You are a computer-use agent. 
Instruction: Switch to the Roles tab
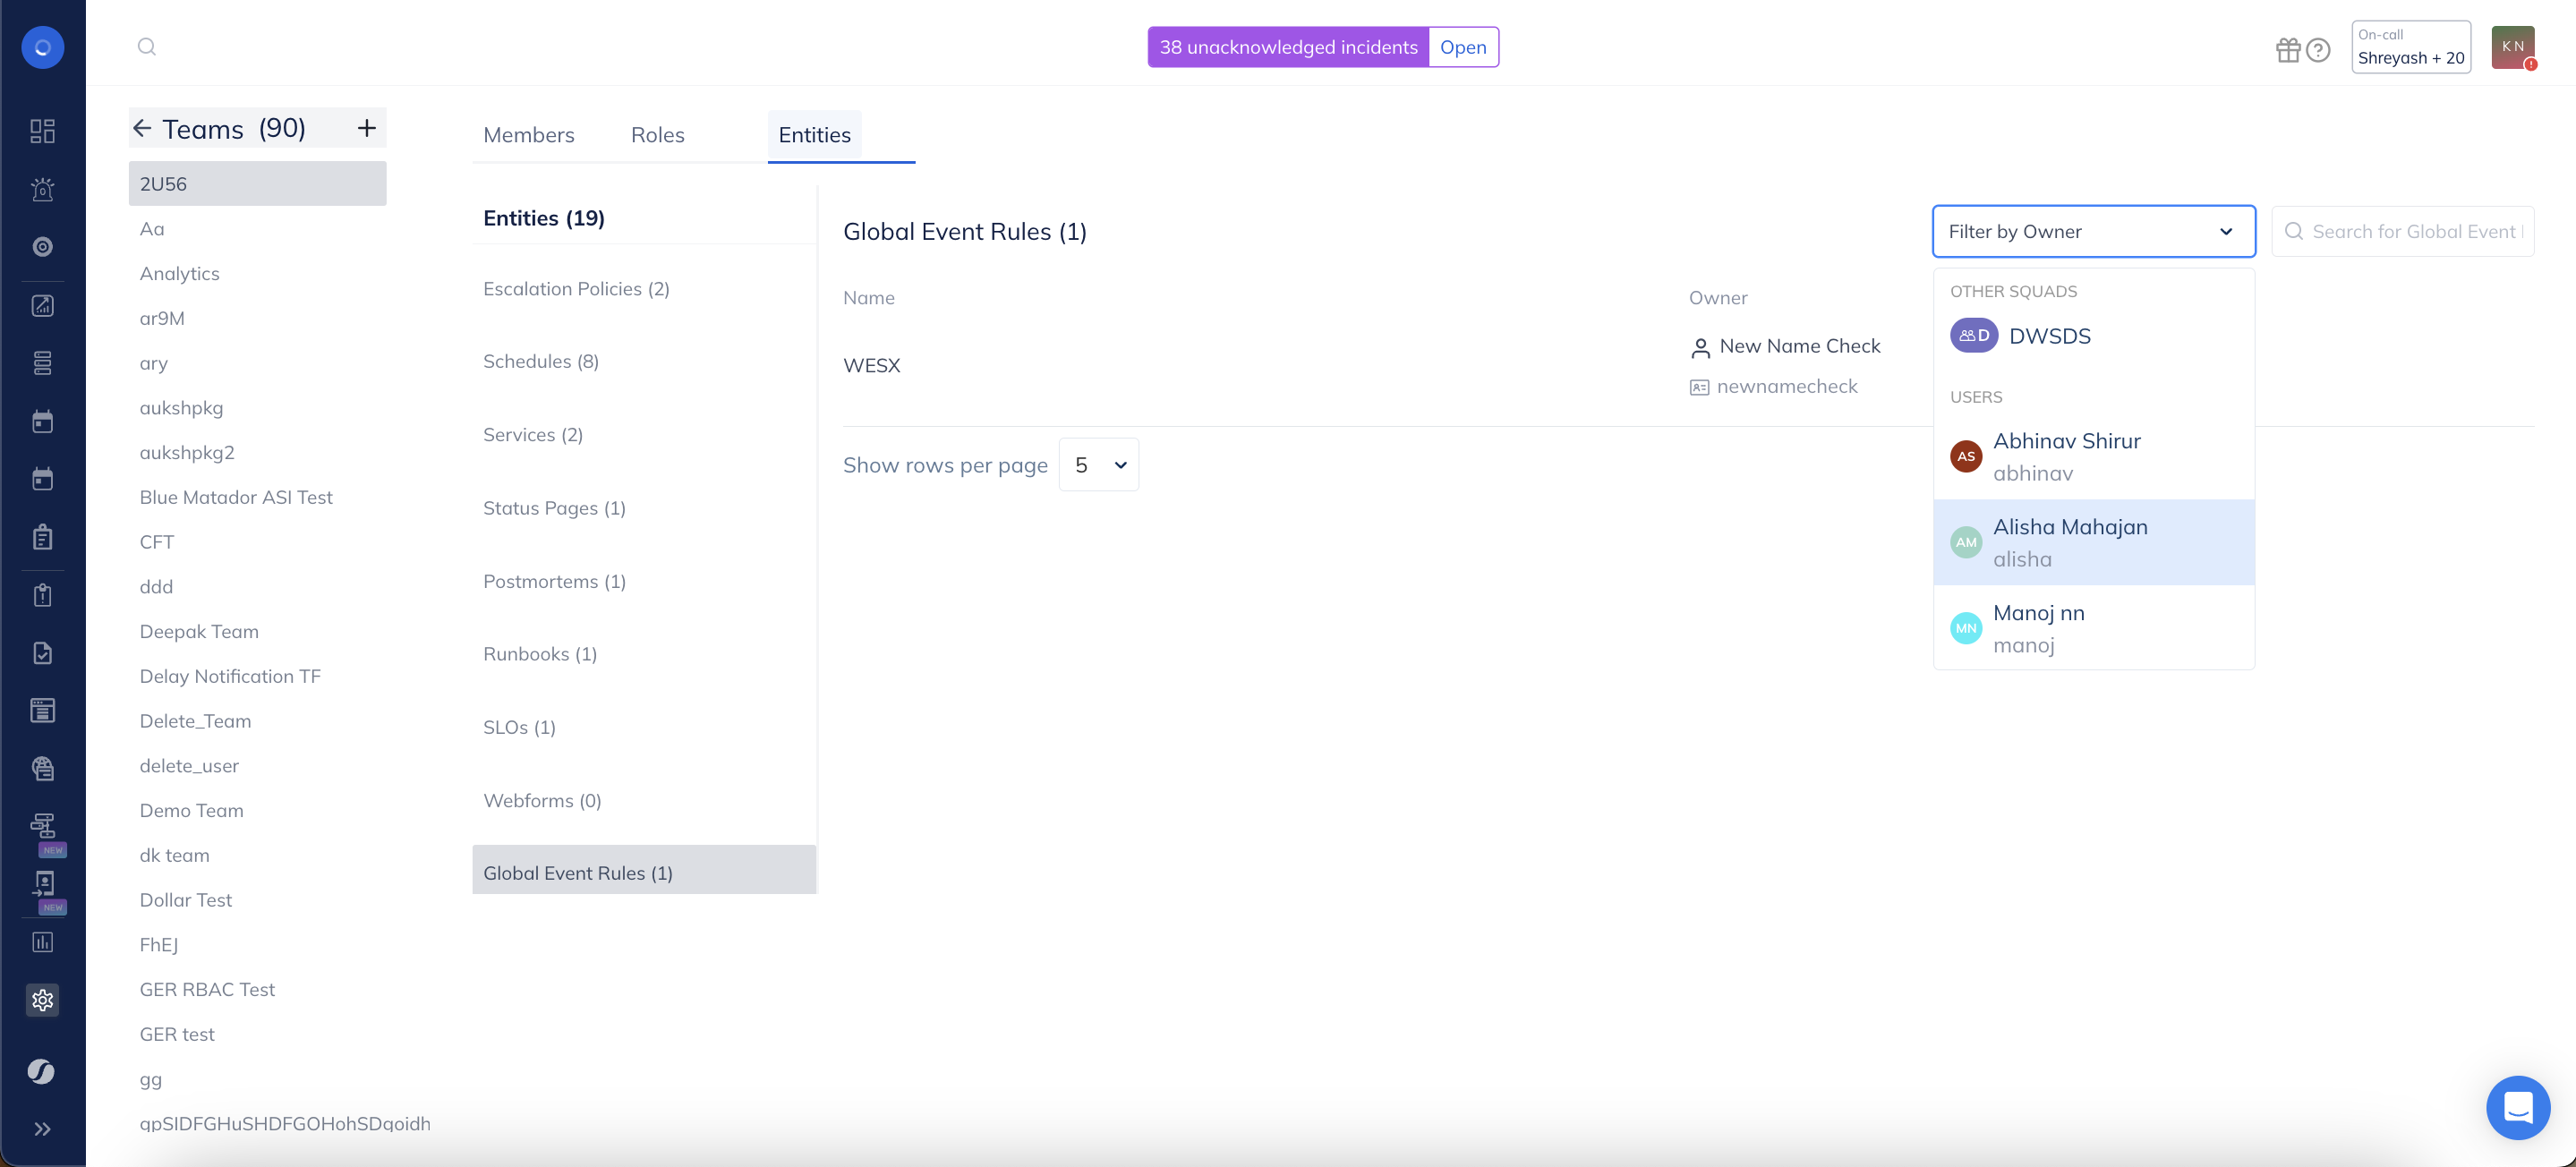(657, 135)
